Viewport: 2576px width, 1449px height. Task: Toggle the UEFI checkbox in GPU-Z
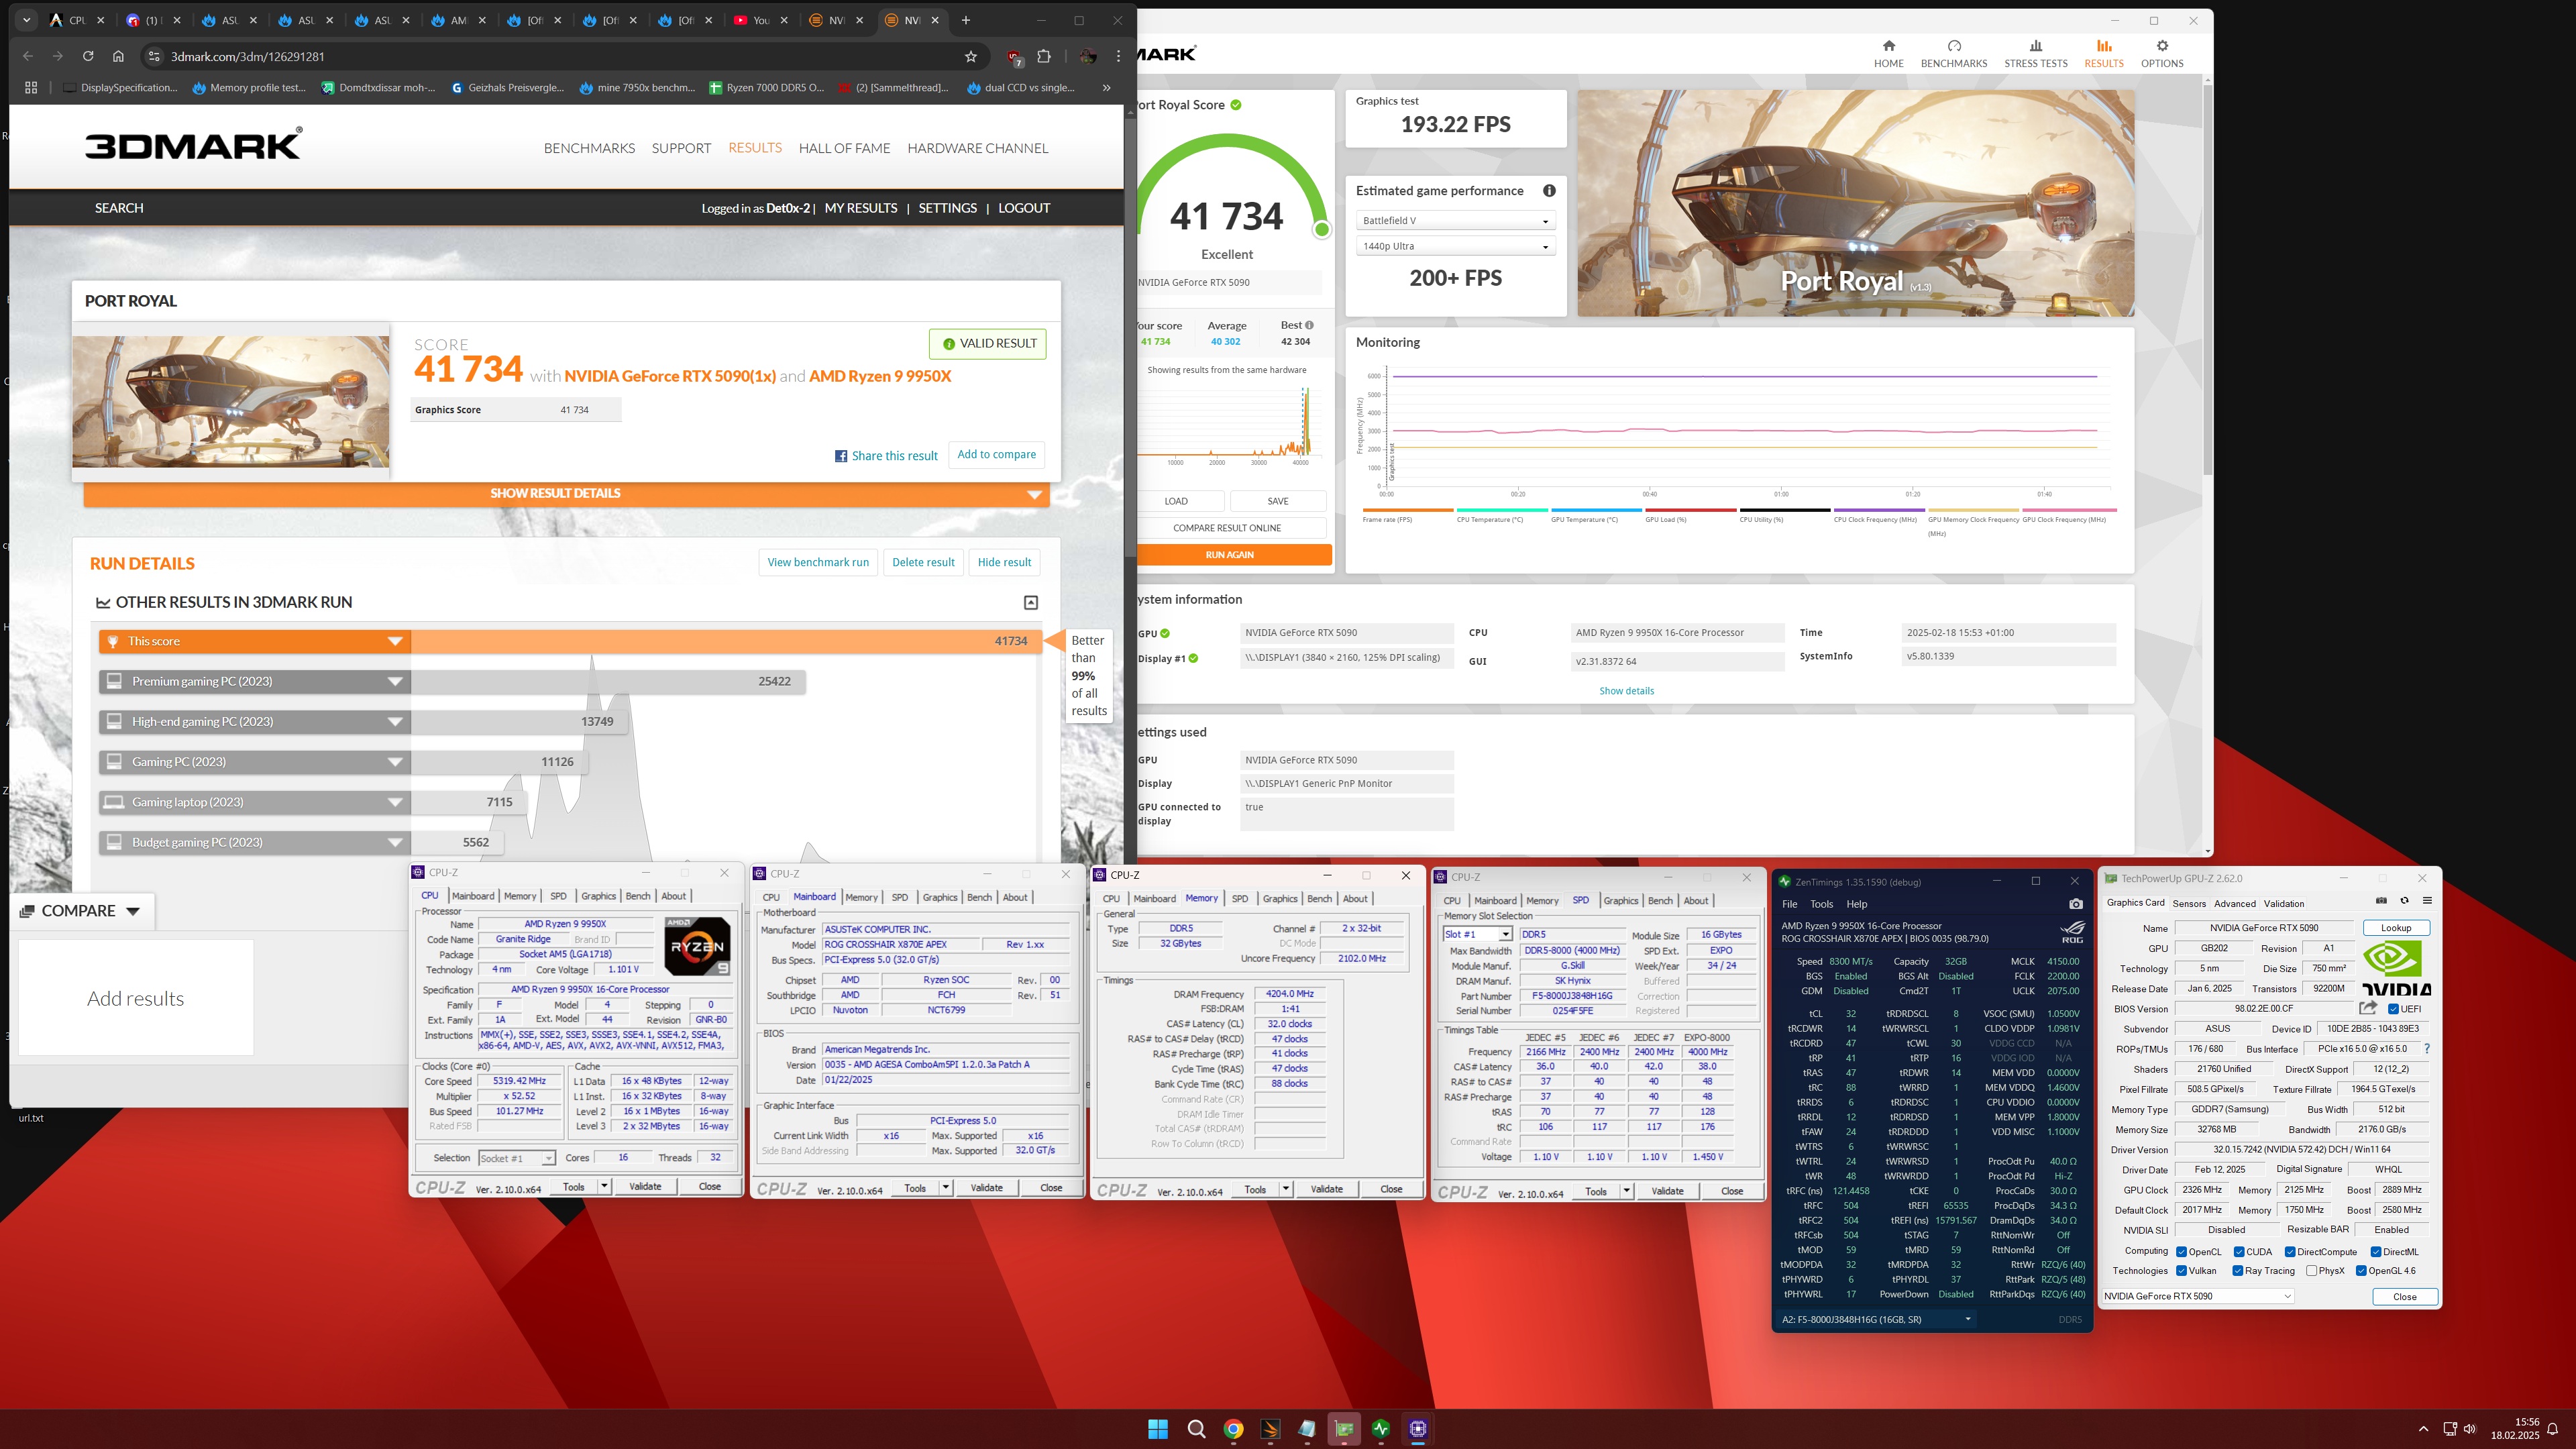2393,1009
